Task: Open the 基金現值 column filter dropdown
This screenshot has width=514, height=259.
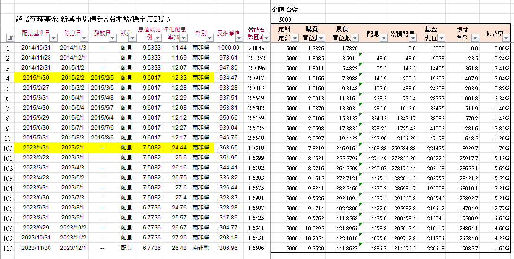Action: (441, 38)
